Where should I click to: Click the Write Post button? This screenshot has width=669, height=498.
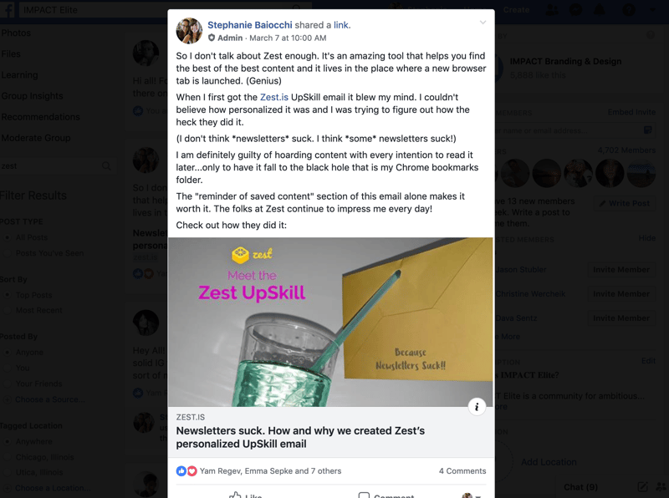[x=625, y=203]
